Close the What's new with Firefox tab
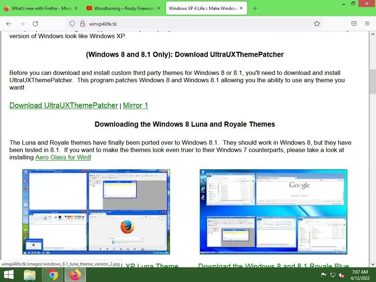Image resolution: width=376 pixels, height=282 pixels. 76,8
